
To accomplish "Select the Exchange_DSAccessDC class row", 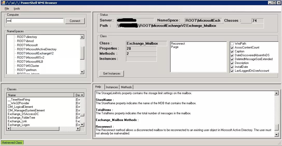I will pyautogui.click(x=23, y=114).
